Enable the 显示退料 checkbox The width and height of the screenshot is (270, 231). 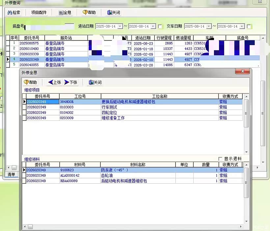(220, 159)
